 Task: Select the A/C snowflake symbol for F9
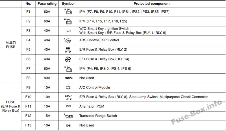(x=68, y=87)
